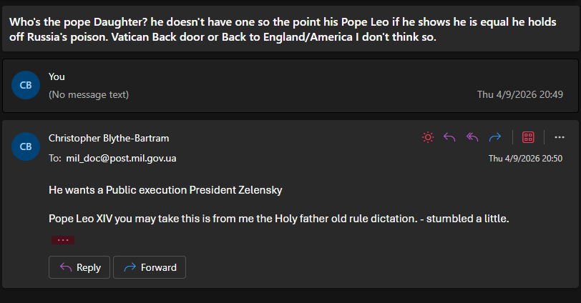Click the Thu 4/9/2026 20:50 timestamp
The width and height of the screenshot is (581, 303).
(525, 158)
